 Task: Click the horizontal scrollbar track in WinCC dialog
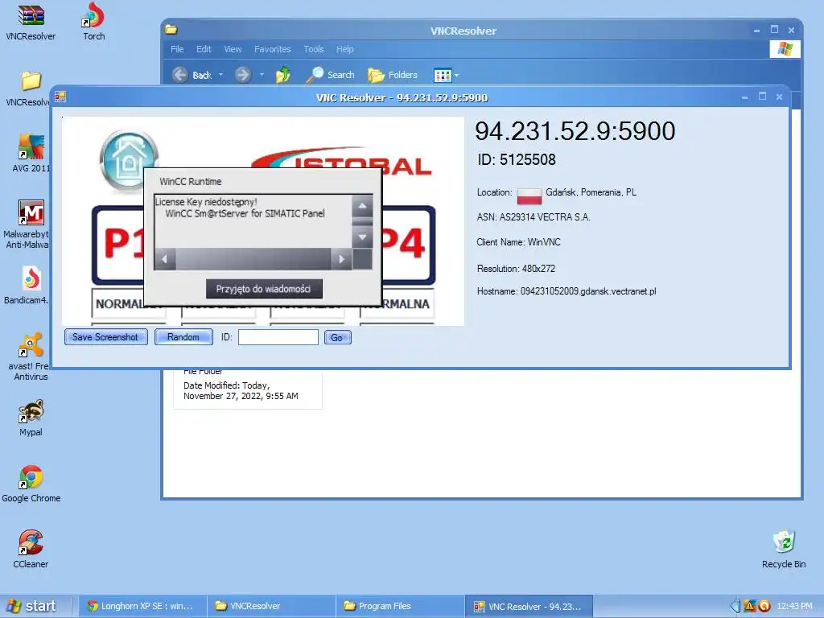tap(253, 259)
